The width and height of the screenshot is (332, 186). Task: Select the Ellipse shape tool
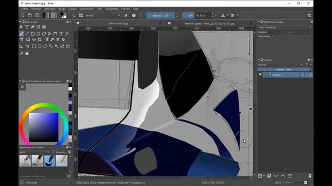(38, 34)
